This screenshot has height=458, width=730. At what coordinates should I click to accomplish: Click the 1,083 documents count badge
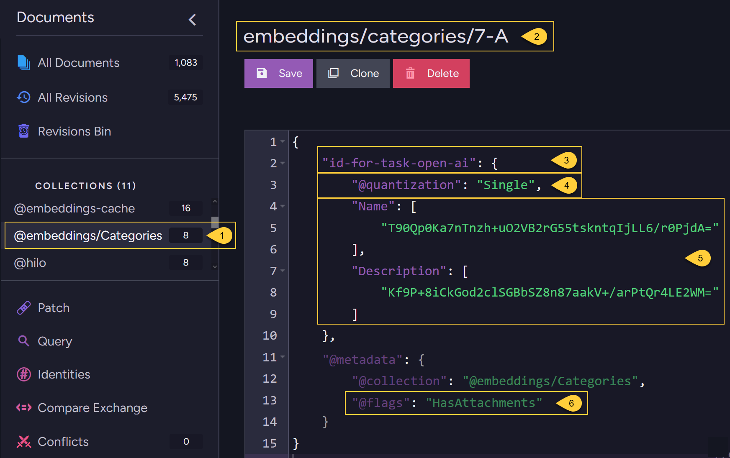pos(186,63)
